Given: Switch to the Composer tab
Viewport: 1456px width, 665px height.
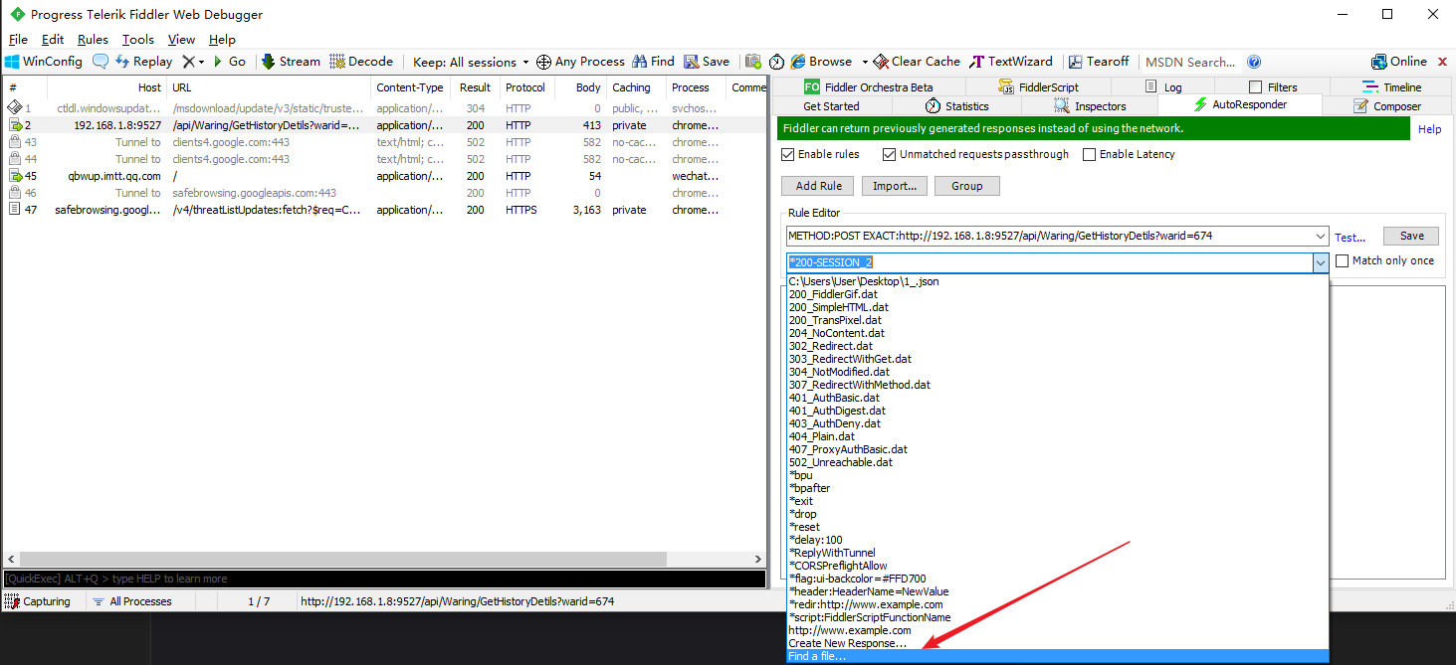Looking at the screenshot, I should tap(1387, 106).
